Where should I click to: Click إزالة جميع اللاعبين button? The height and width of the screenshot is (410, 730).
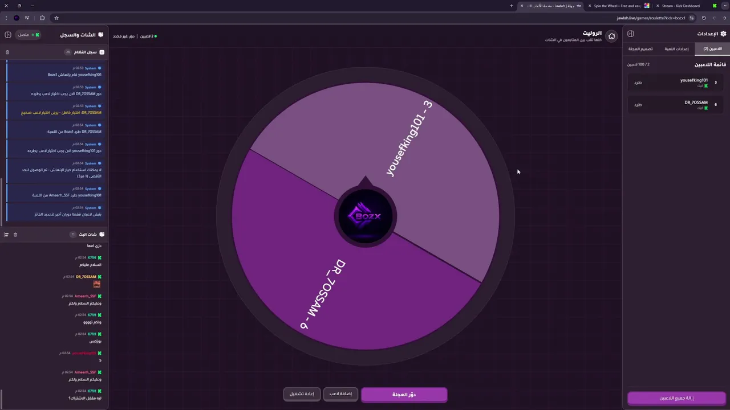(676, 398)
